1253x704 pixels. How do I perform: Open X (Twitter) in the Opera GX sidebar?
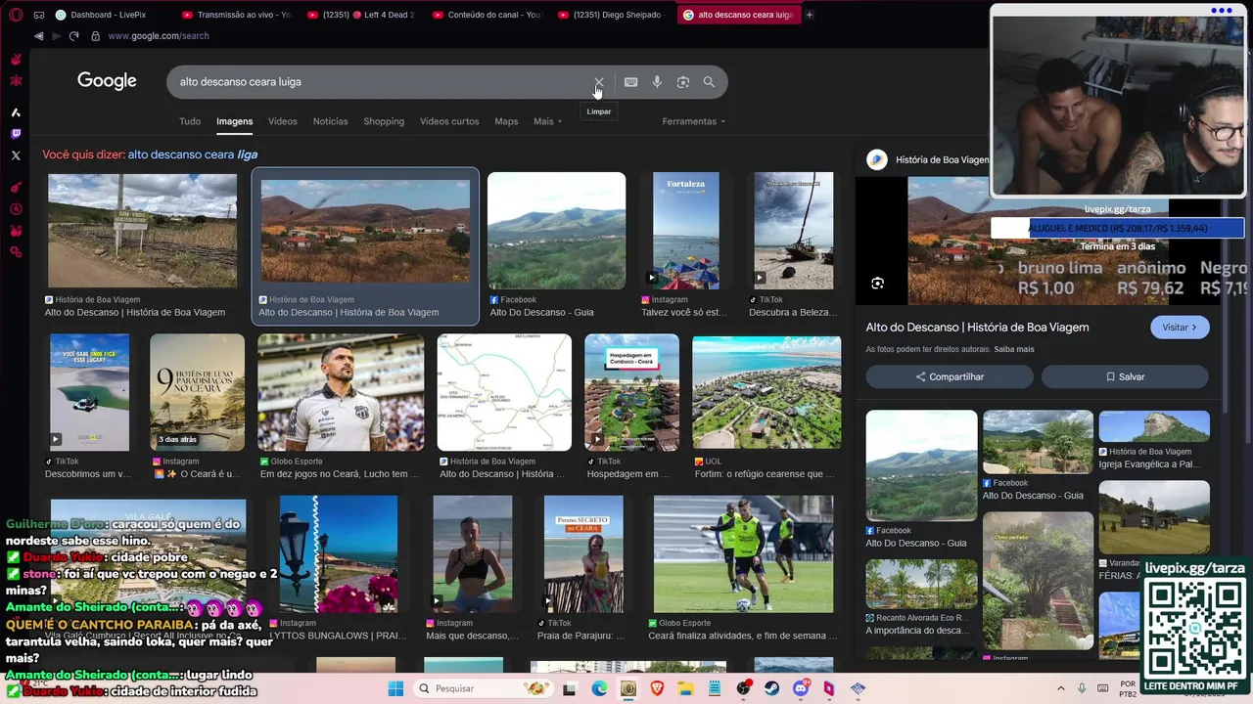click(x=16, y=155)
